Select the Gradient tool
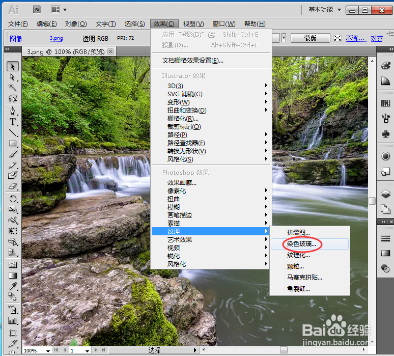 [x=13, y=276]
